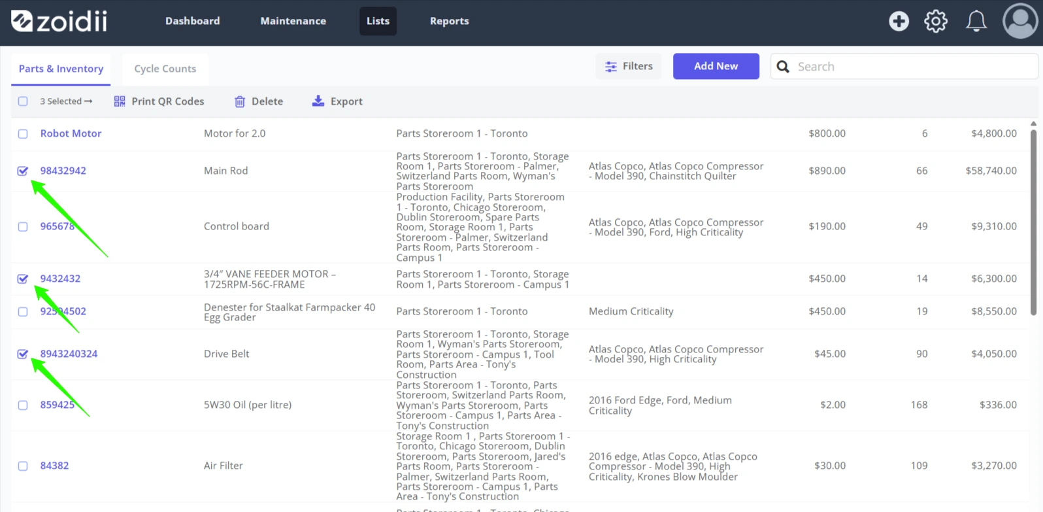Open the Maintenance menu

(x=293, y=21)
